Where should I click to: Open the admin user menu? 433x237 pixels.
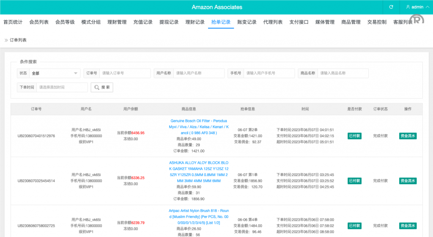[x=415, y=7]
